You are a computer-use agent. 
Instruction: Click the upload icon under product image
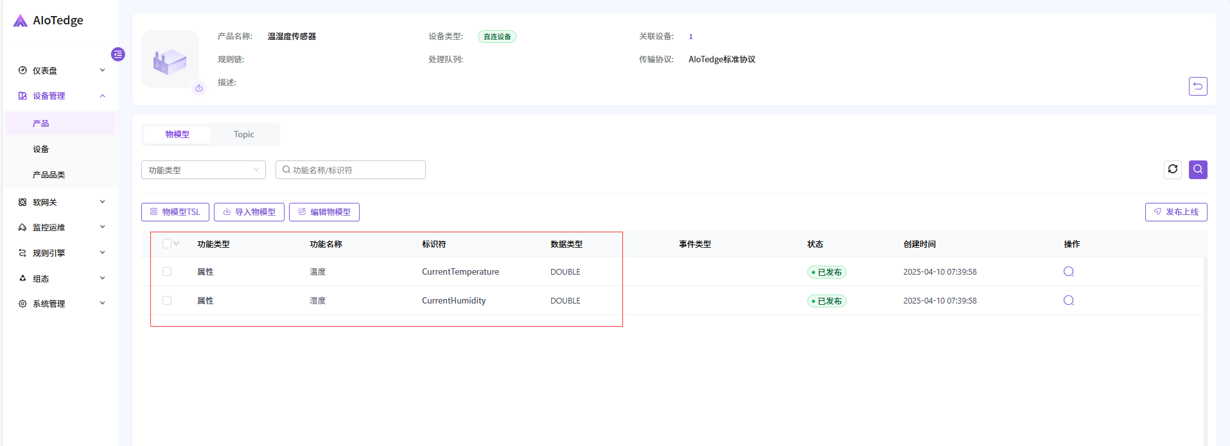click(199, 89)
